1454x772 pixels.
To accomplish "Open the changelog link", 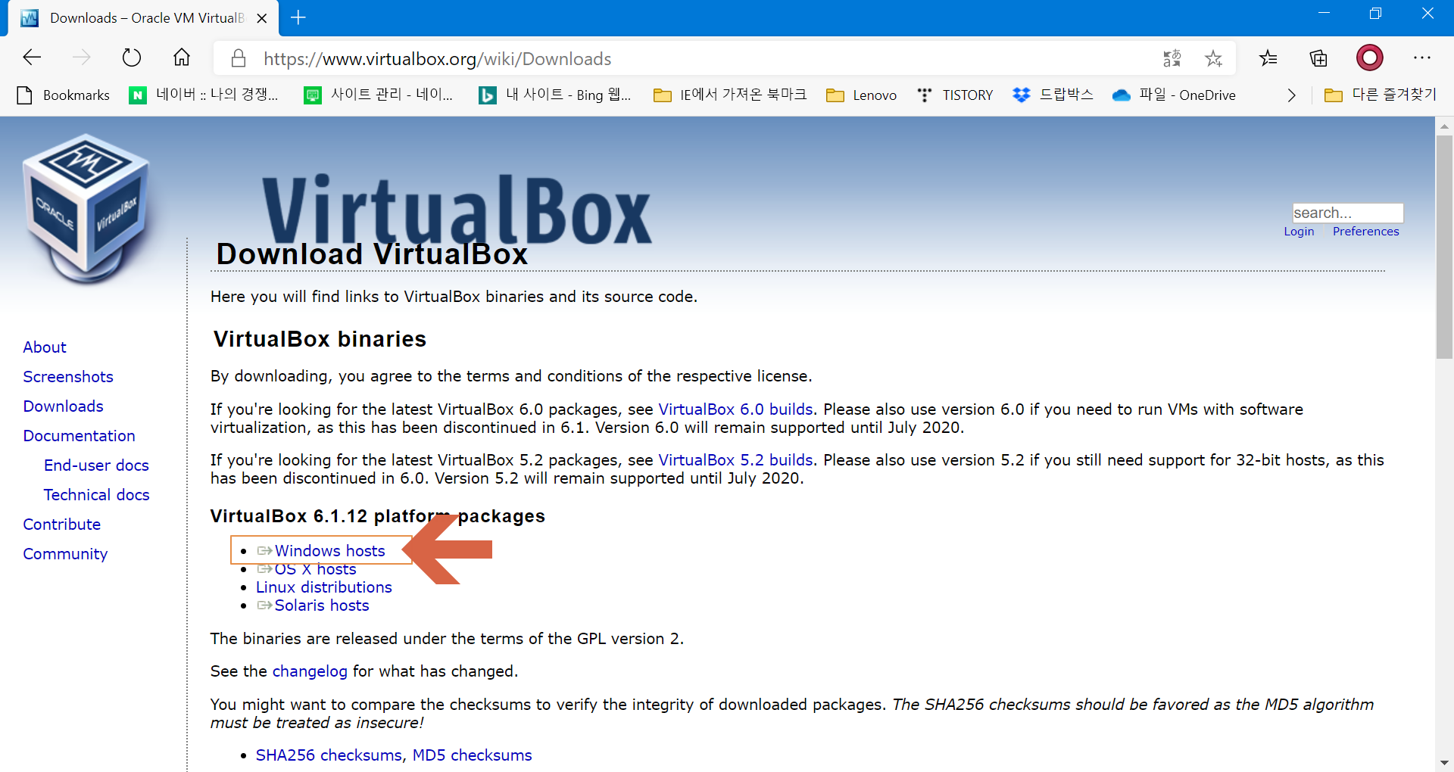I will click(310, 671).
